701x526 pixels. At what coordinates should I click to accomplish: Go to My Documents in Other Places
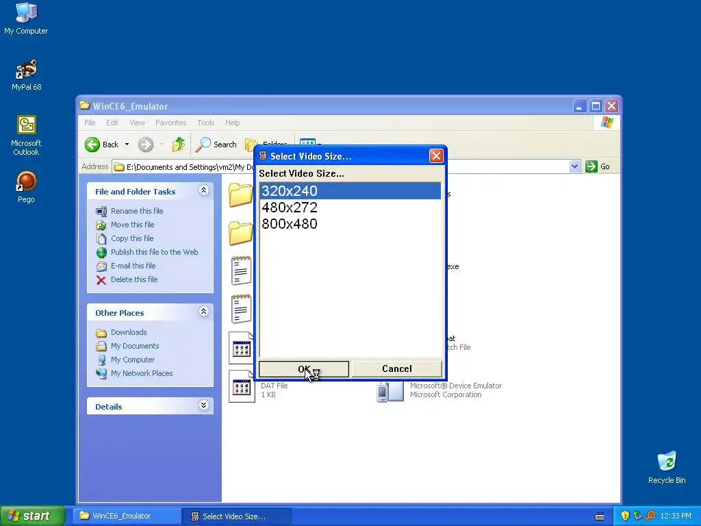point(135,346)
